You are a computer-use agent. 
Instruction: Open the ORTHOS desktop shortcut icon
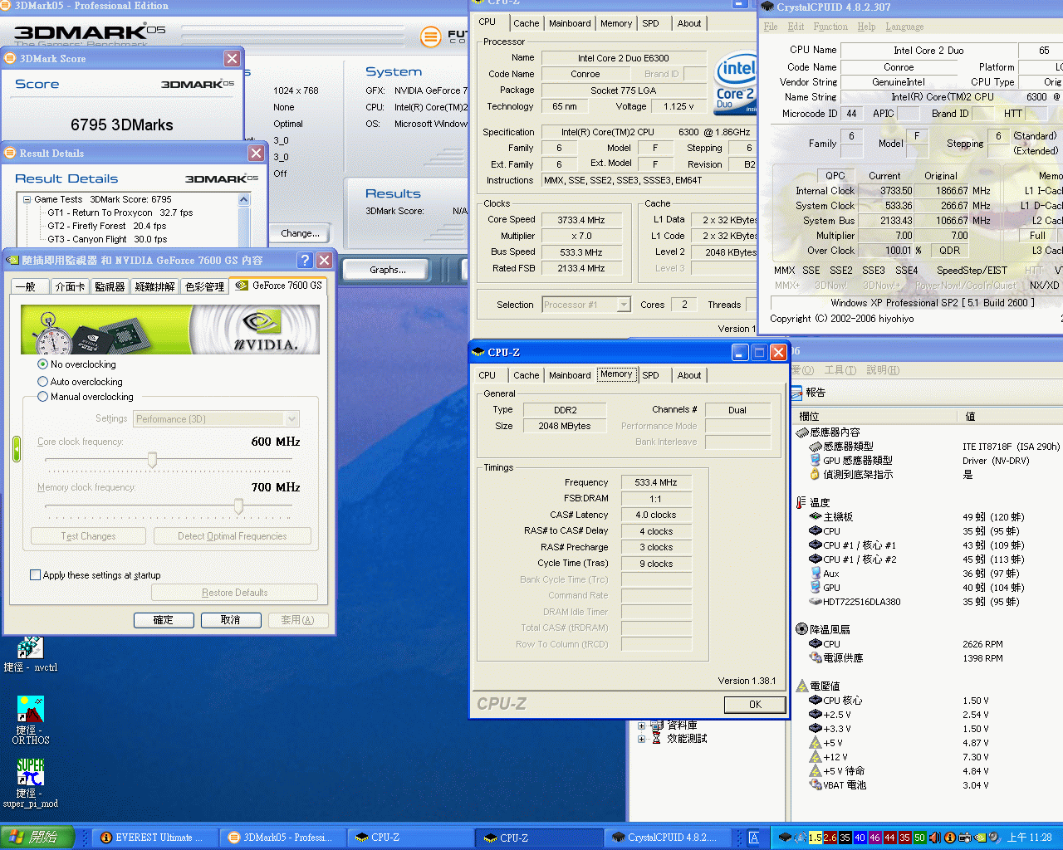pyautogui.click(x=30, y=711)
